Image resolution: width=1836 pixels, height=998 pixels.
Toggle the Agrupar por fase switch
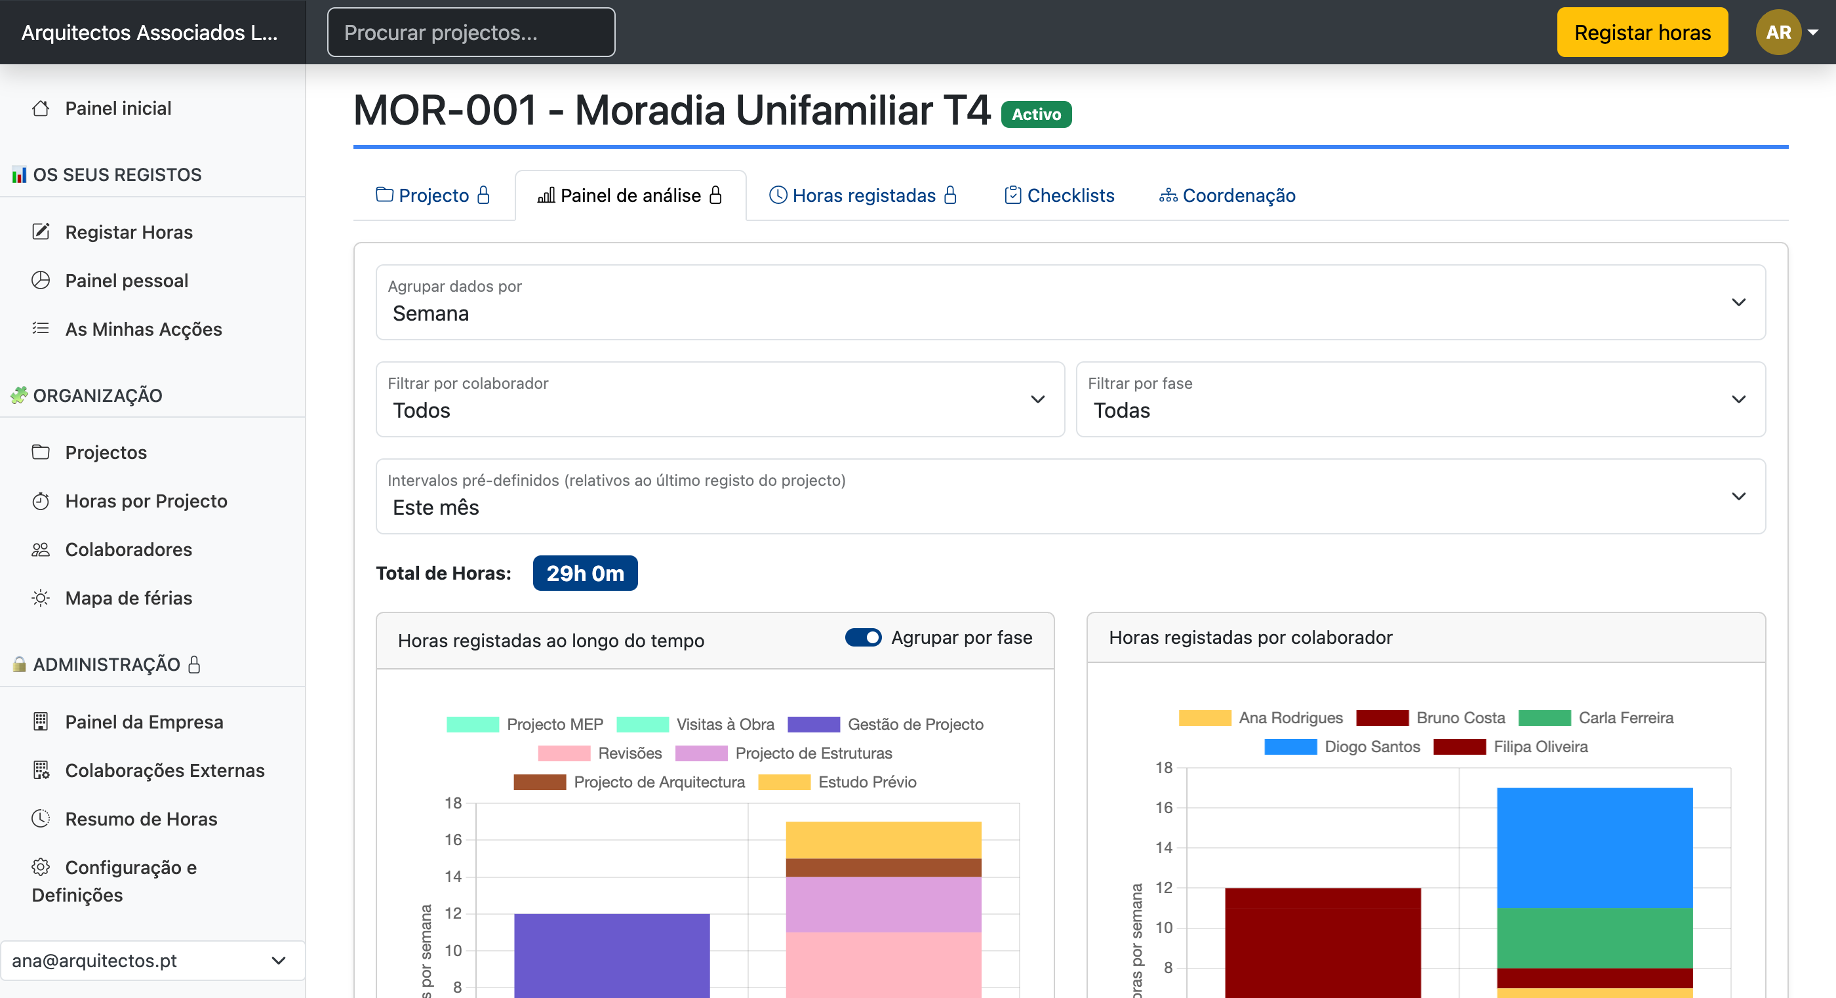click(x=863, y=637)
